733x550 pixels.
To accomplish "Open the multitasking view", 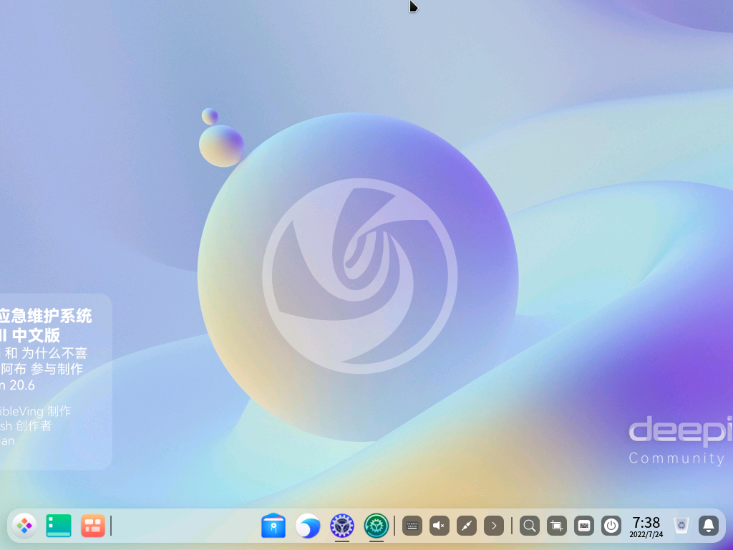I will click(x=92, y=526).
